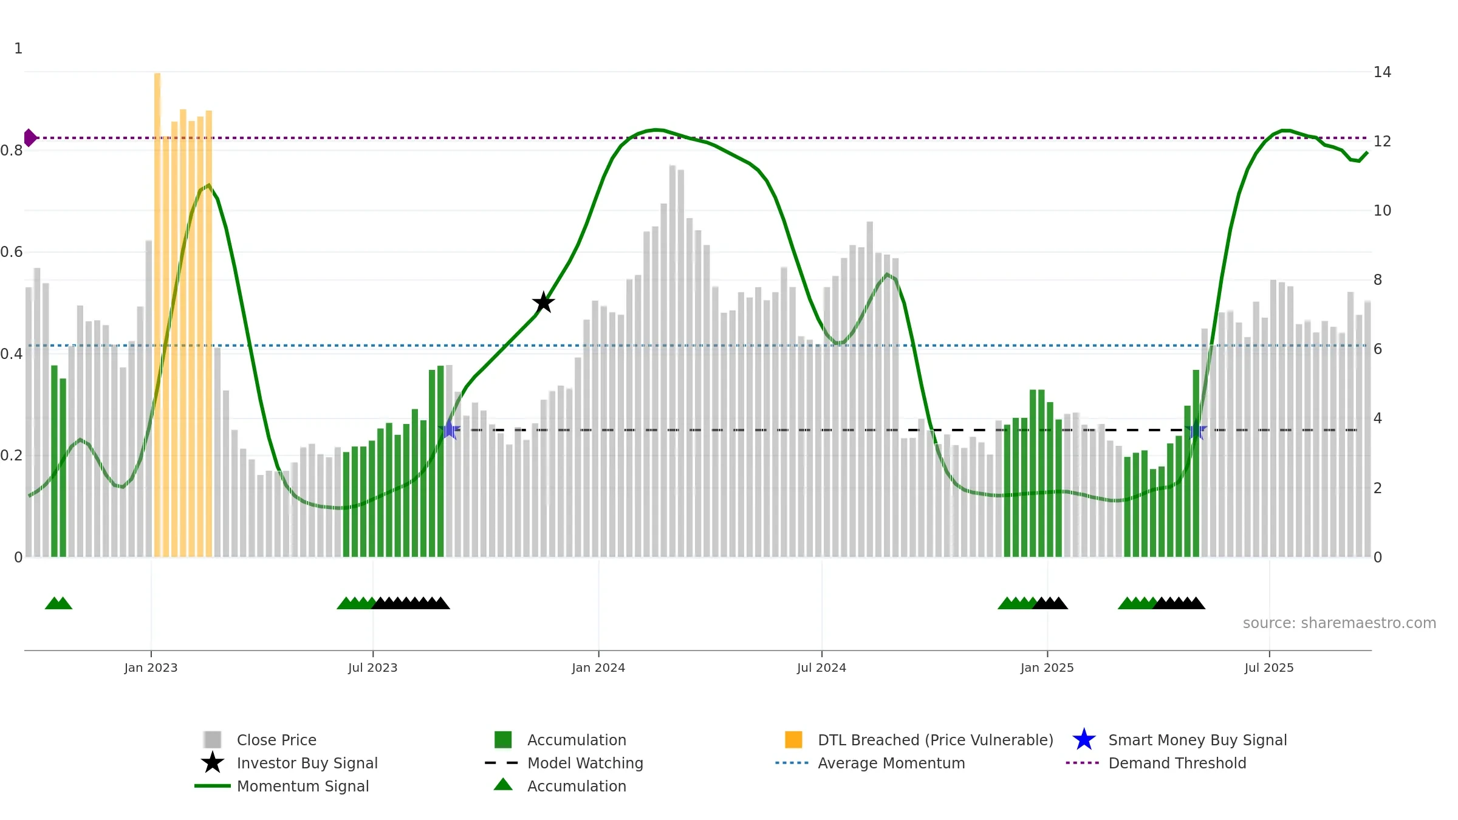Click the left axis value 0.2
This screenshot has width=1458, height=820.
coord(12,455)
